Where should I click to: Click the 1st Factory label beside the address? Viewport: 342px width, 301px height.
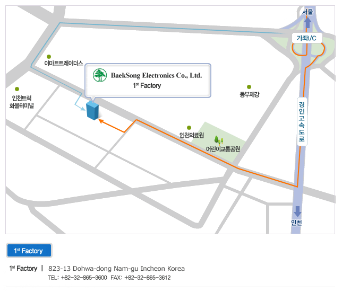click(x=23, y=268)
